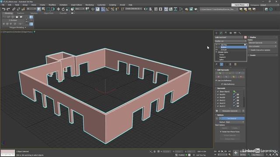The image size is (280, 157).
Task: Expand the Create rollout header
Action: pos(262,55)
